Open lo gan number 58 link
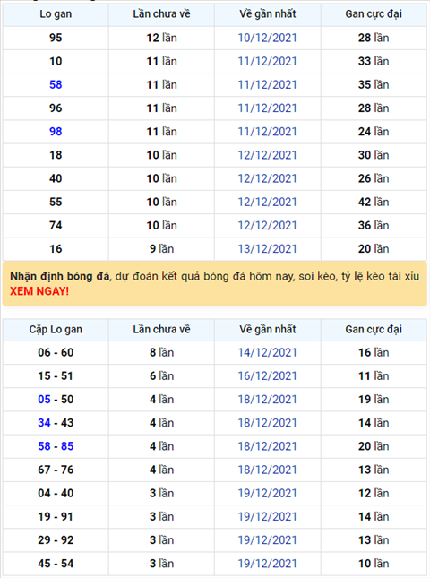 [x=56, y=85]
